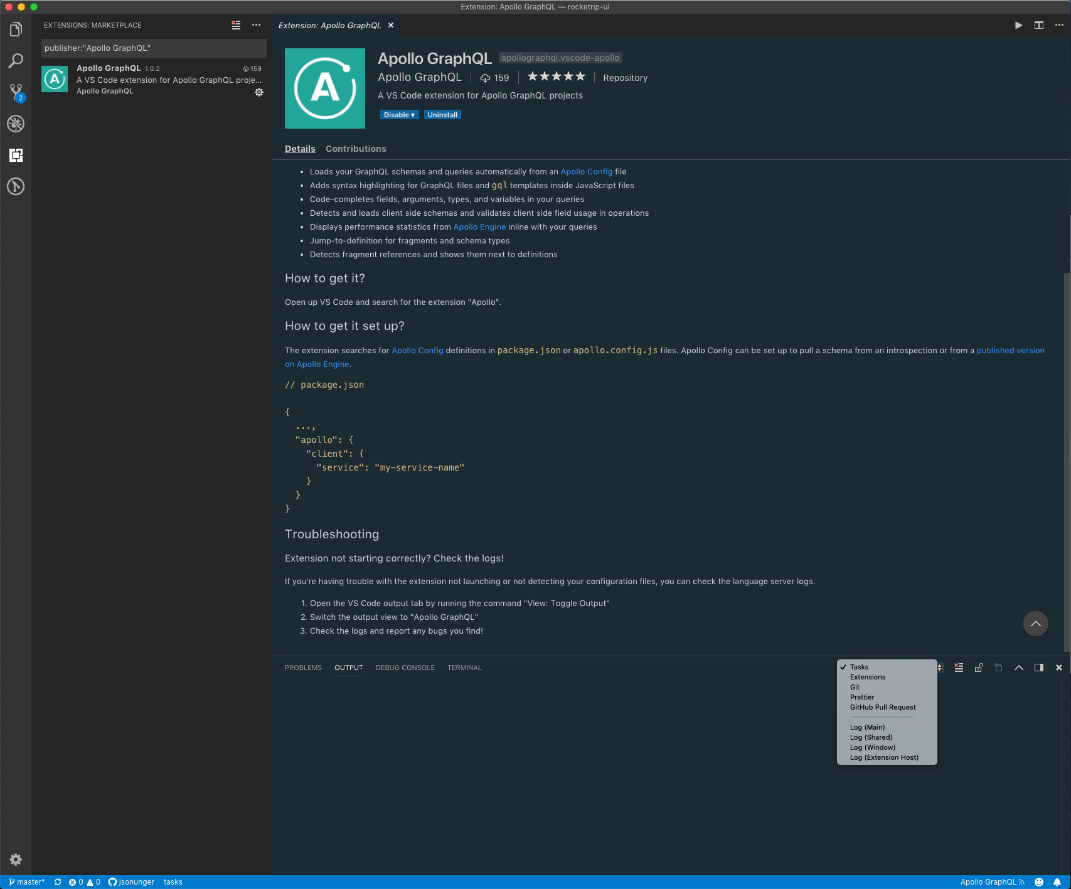
Task: Clear the Output panel content
Action: [958, 668]
